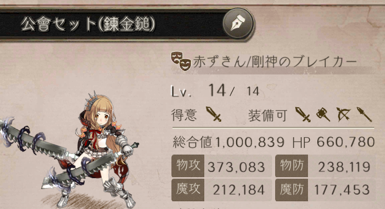The height and width of the screenshot is (209, 385).
Task: Click the theater masks job icon
Action: coord(181,61)
